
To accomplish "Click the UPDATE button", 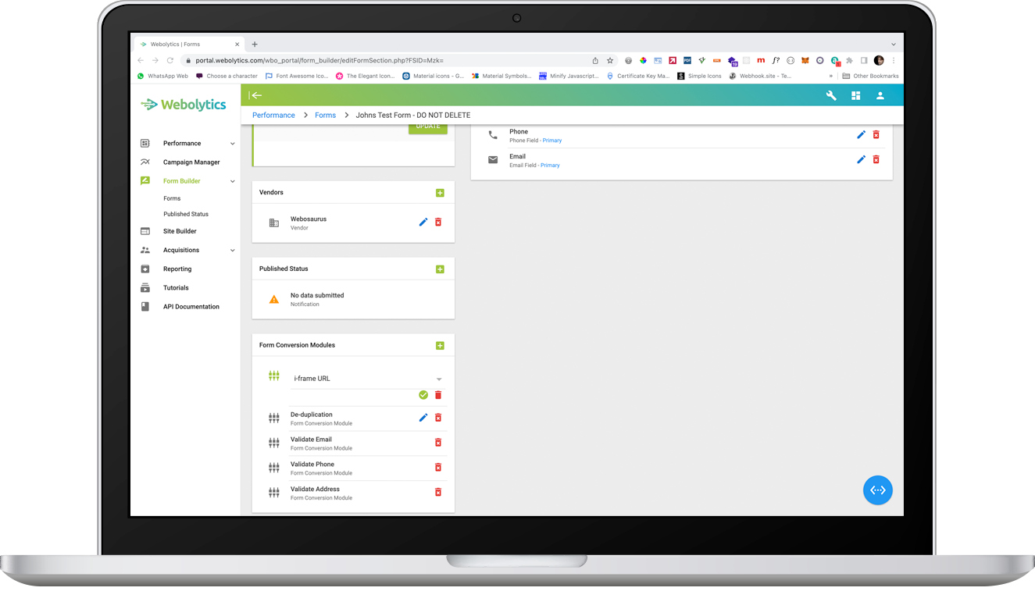I will coord(427,125).
